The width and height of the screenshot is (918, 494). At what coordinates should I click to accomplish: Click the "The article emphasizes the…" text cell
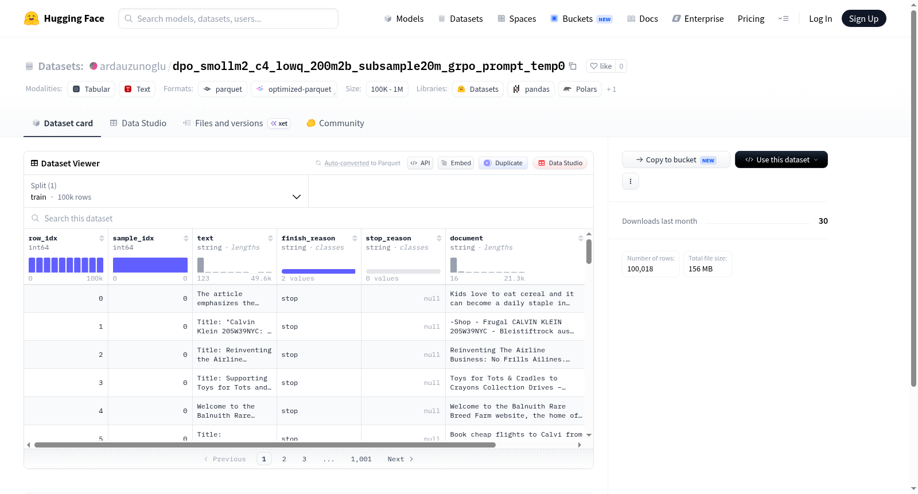click(x=235, y=298)
